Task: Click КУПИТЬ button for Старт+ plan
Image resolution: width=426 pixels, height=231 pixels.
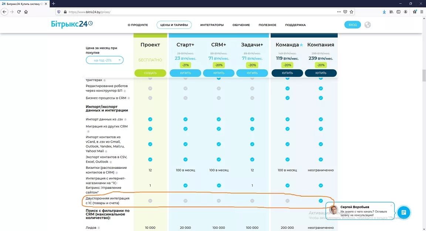Action: (186, 73)
